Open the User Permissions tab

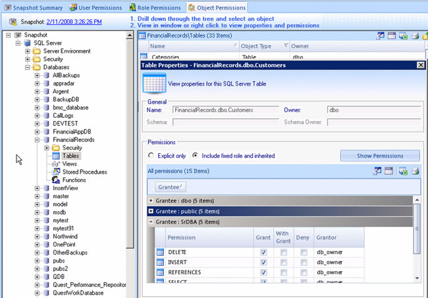coord(95,8)
